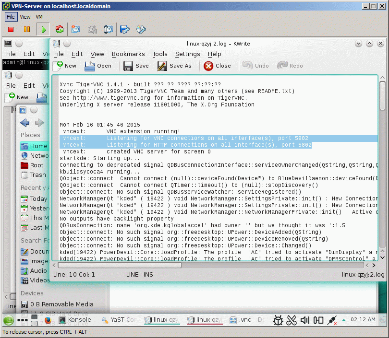Click the Undo toolbar button

click(256, 66)
